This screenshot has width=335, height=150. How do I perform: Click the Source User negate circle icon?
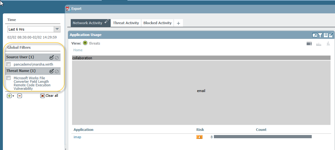57,58
